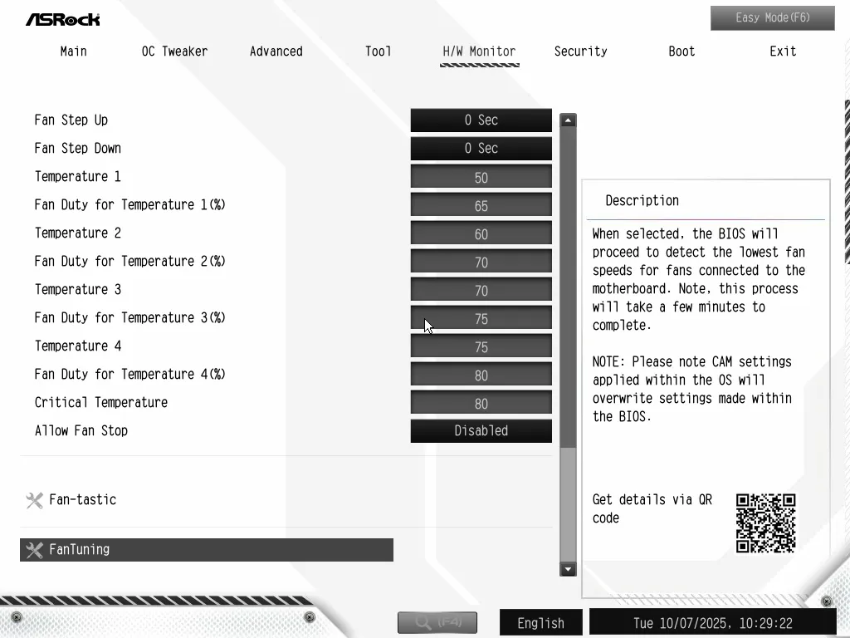This screenshot has width=850, height=638.
Task: Open the Boot tab
Action: click(681, 52)
